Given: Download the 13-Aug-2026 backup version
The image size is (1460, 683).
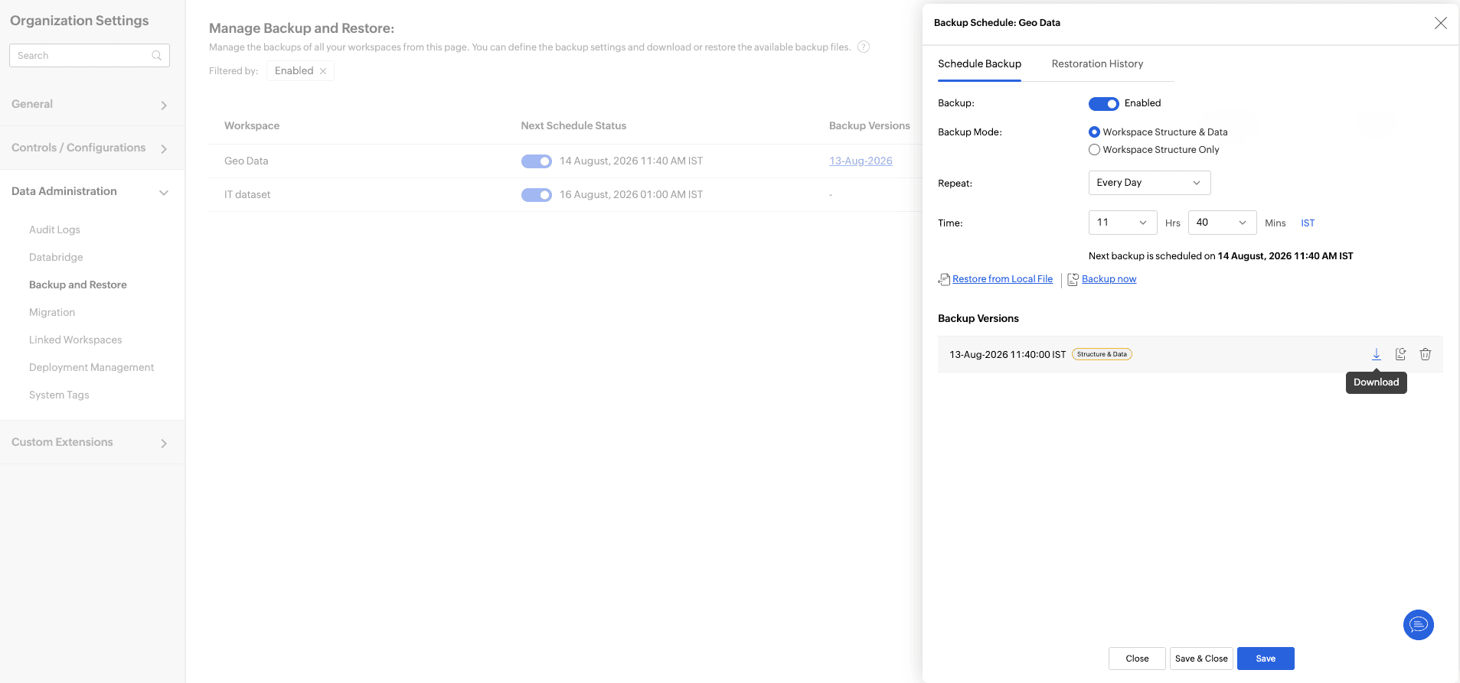Looking at the screenshot, I should pos(1376,354).
